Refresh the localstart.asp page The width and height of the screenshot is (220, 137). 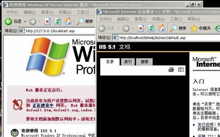(x=58, y=21)
